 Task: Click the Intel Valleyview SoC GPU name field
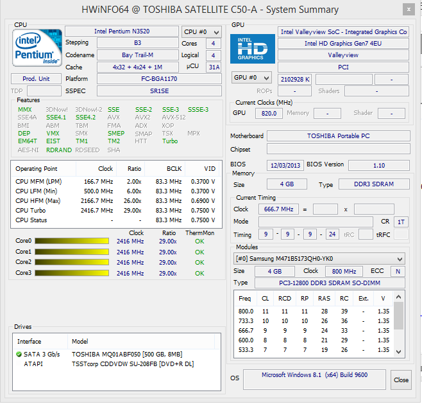[x=343, y=32]
